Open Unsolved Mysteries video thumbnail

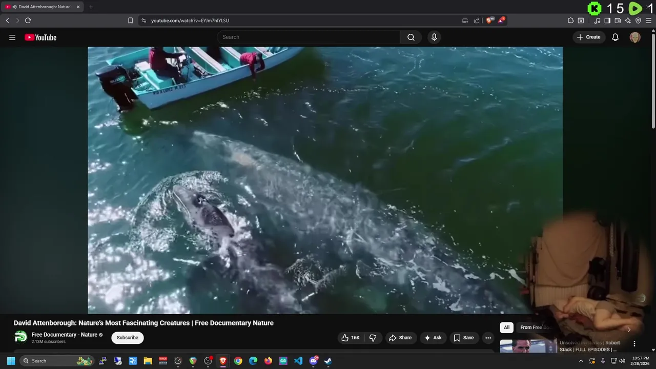point(528,346)
